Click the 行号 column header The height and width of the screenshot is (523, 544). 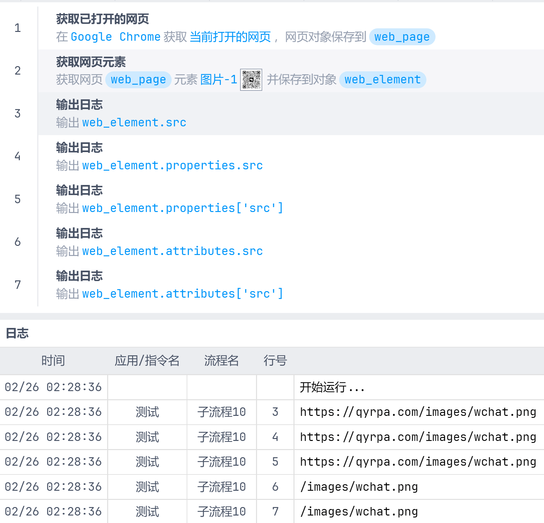[x=275, y=361]
